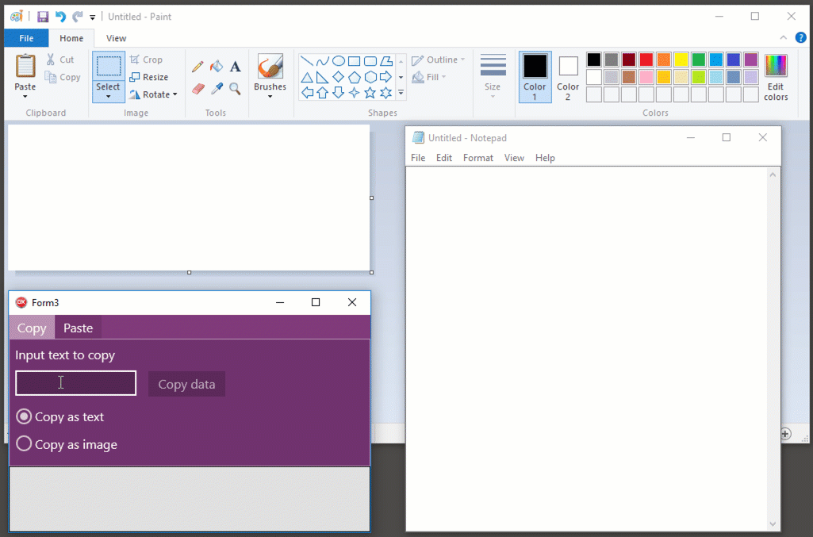
Task: Select the Text tool in Paint
Action: (236, 67)
